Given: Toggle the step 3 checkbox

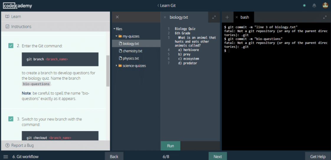Looking at the screenshot, I should tap(11, 119).
